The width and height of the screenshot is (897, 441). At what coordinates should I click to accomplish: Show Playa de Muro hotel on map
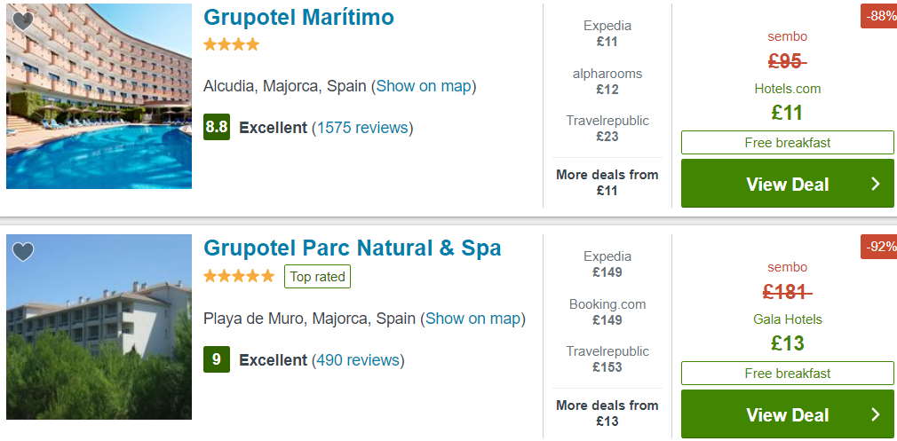tap(473, 319)
